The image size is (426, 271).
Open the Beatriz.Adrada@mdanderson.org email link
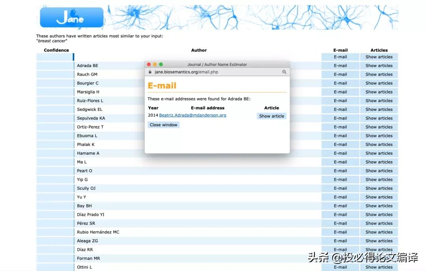192,115
